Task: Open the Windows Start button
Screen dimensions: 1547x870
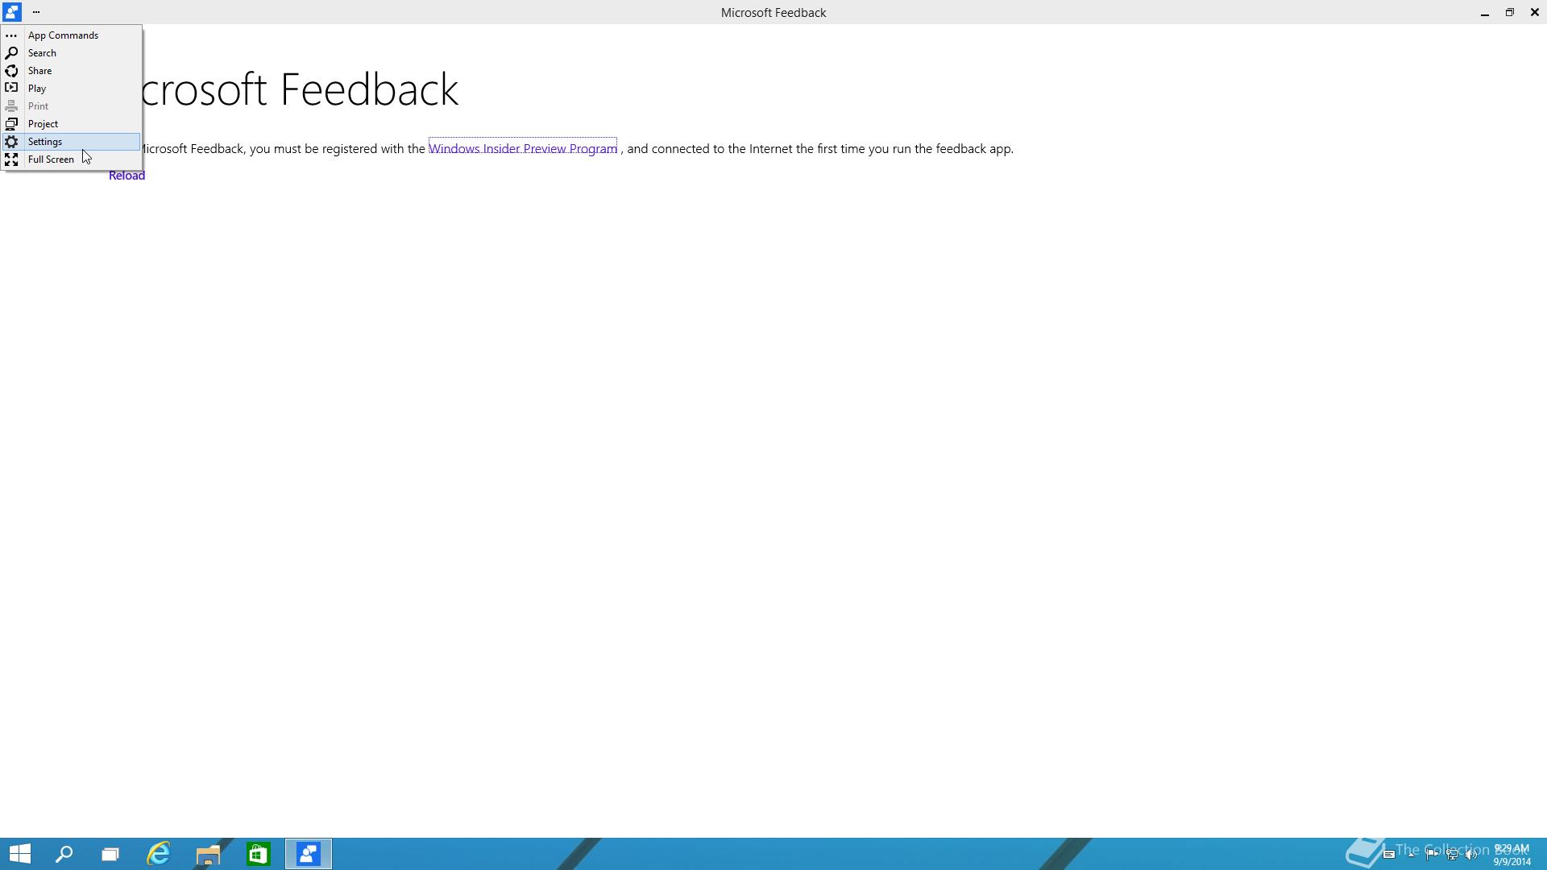Action: click(x=20, y=854)
